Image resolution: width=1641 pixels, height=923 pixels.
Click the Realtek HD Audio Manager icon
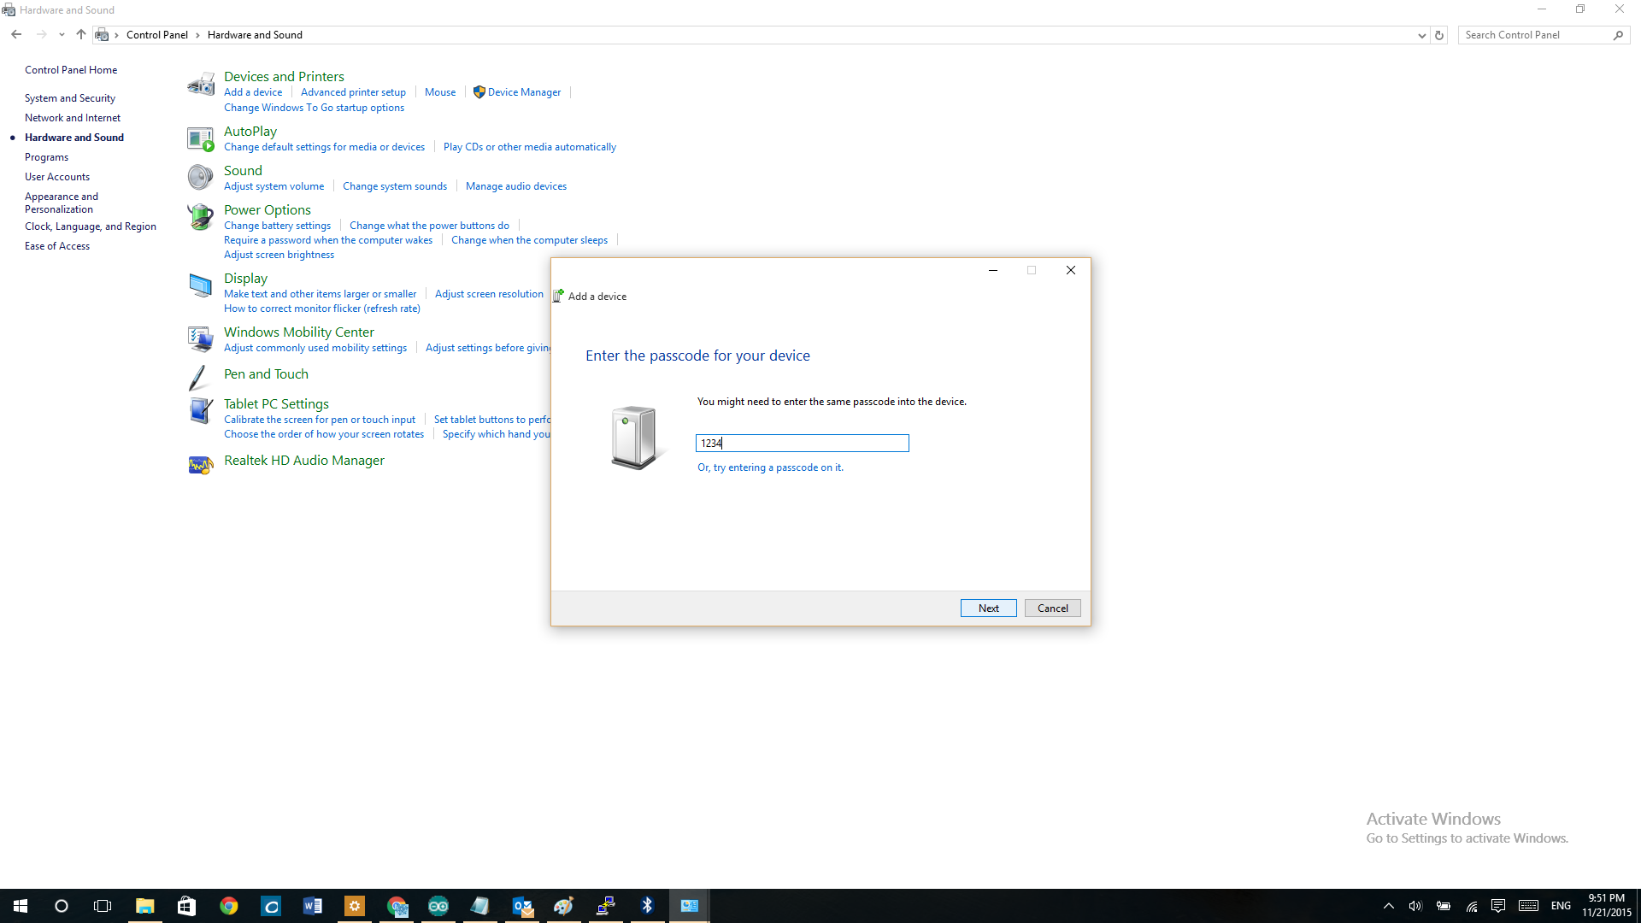pos(201,464)
